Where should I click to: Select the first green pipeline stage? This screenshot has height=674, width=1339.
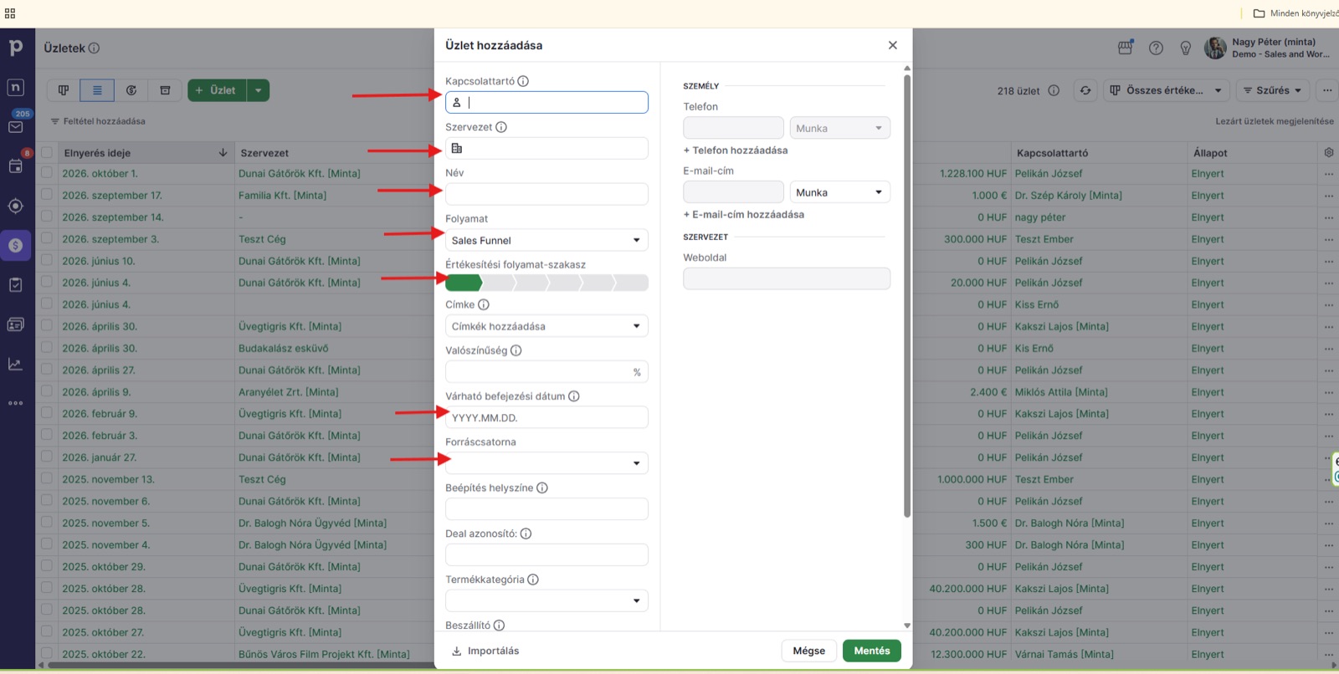pyautogui.click(x=463, y=283)
